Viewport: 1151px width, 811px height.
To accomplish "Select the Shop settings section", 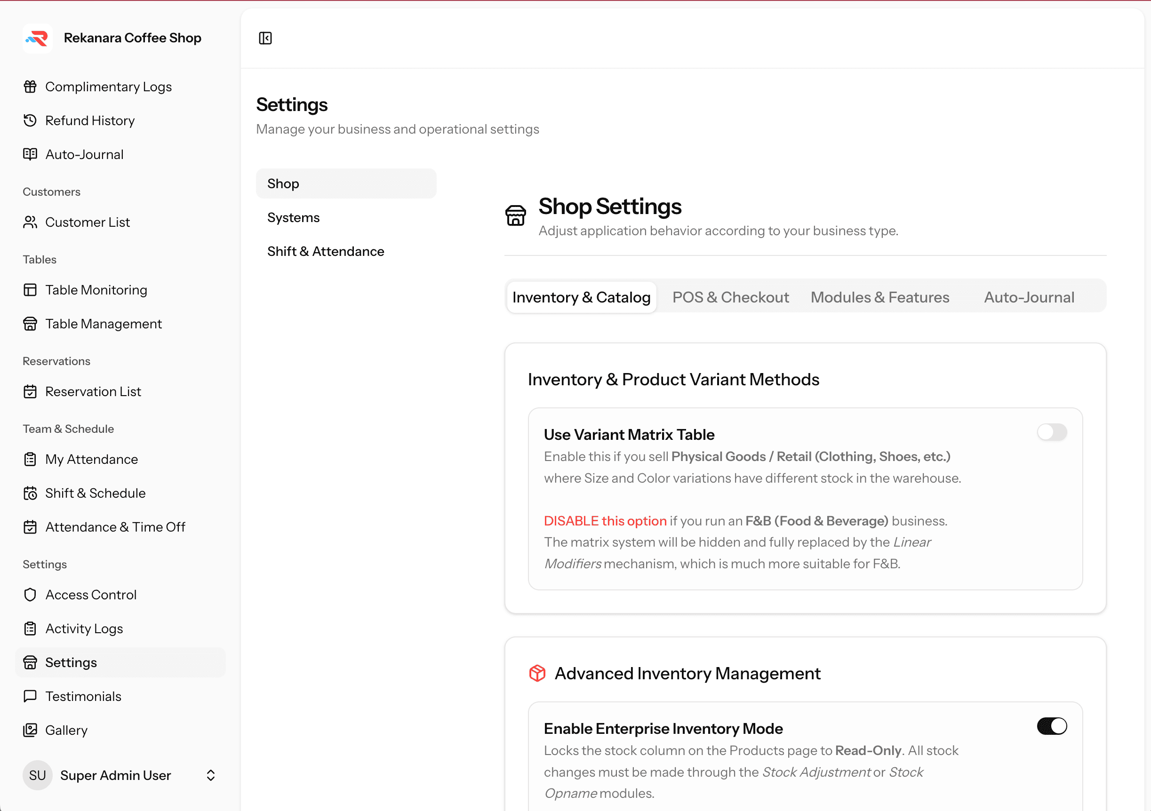I will pos(346,183).
